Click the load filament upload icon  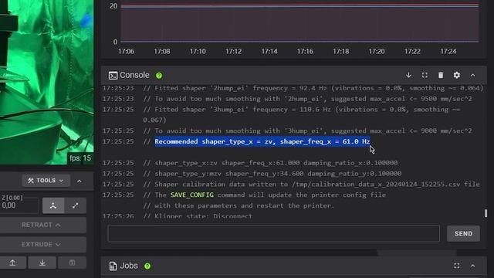click(x=12, y=263)
